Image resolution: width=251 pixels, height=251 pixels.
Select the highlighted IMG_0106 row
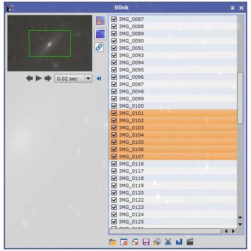coord(173,149)
